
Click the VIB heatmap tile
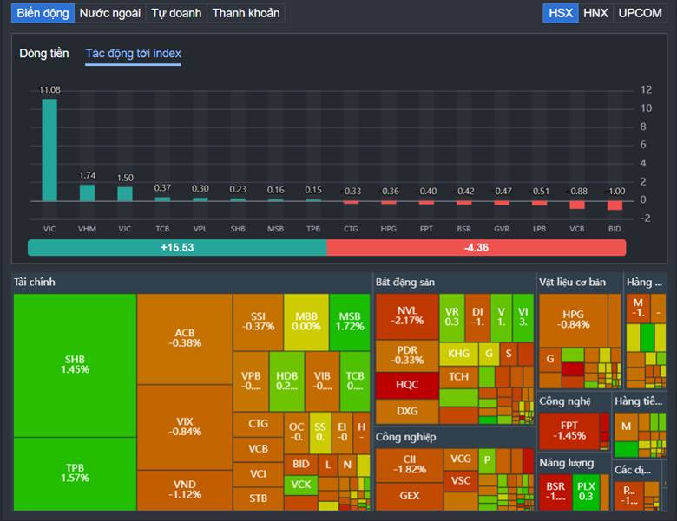pyautogui.click(x=322, y=381)
